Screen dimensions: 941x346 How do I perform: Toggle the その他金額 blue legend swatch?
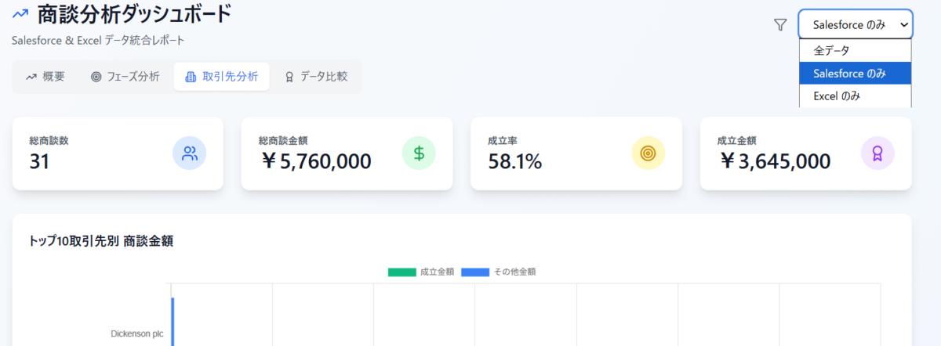[x=474, y=272]
